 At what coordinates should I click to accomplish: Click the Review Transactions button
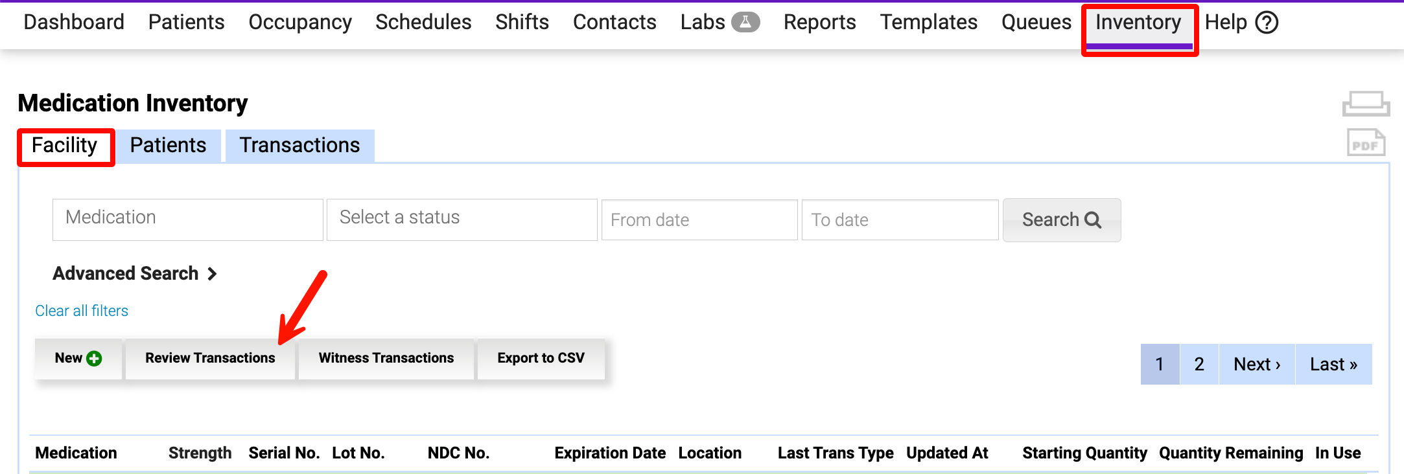pos(210,358)
